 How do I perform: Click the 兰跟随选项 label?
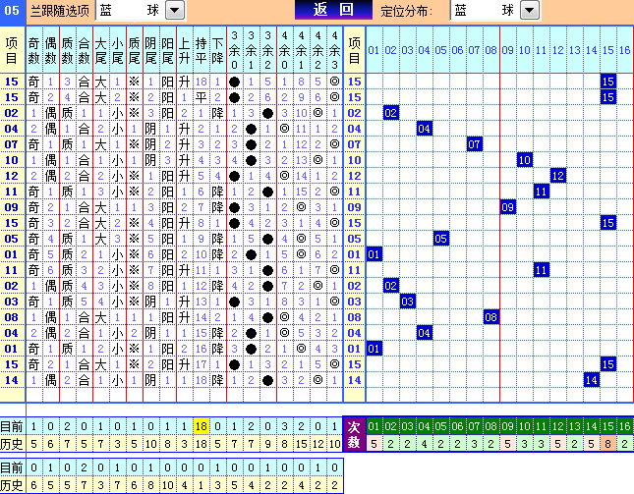60,11
